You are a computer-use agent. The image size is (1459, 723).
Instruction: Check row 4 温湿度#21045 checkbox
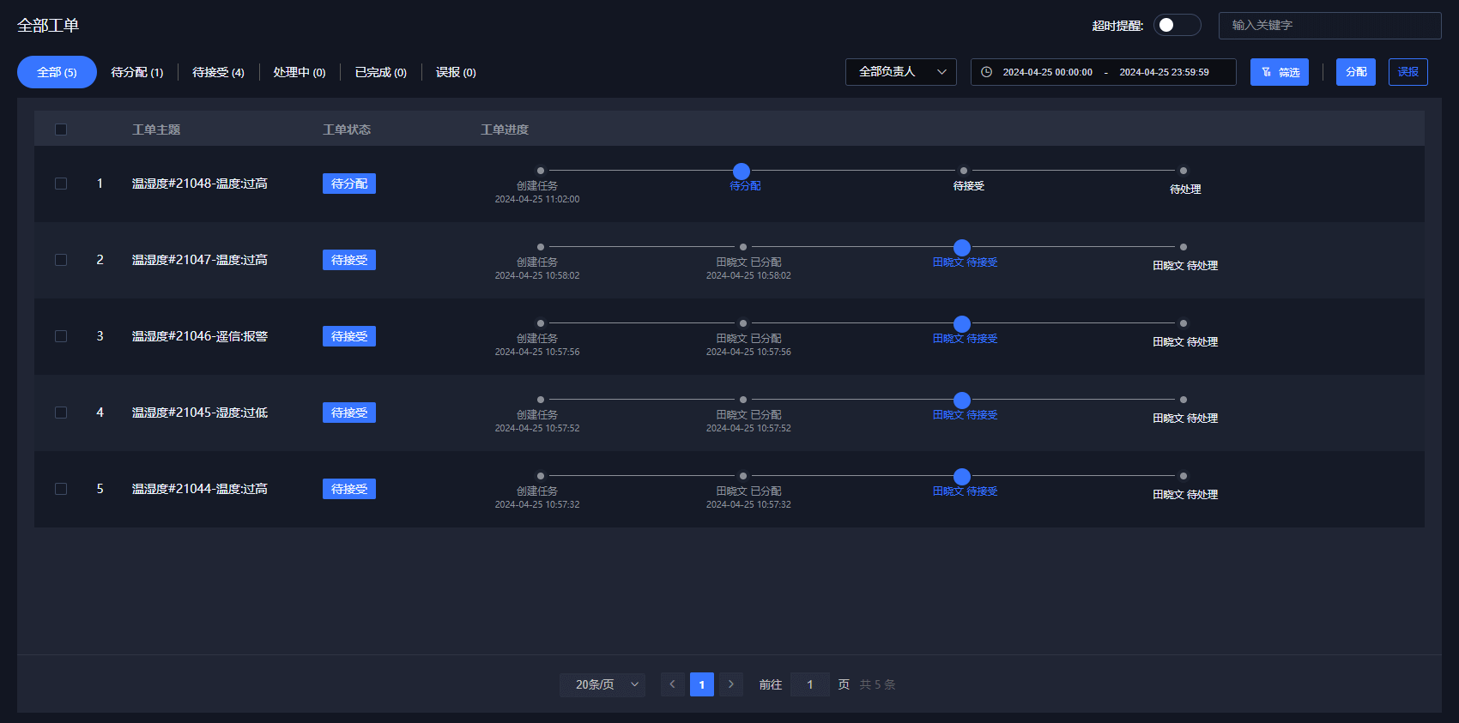point(61,413)
